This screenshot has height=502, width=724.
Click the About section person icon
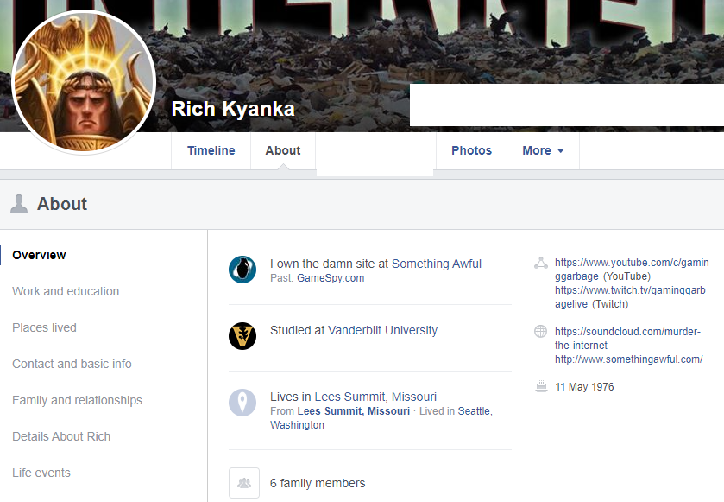pos(19,204)
